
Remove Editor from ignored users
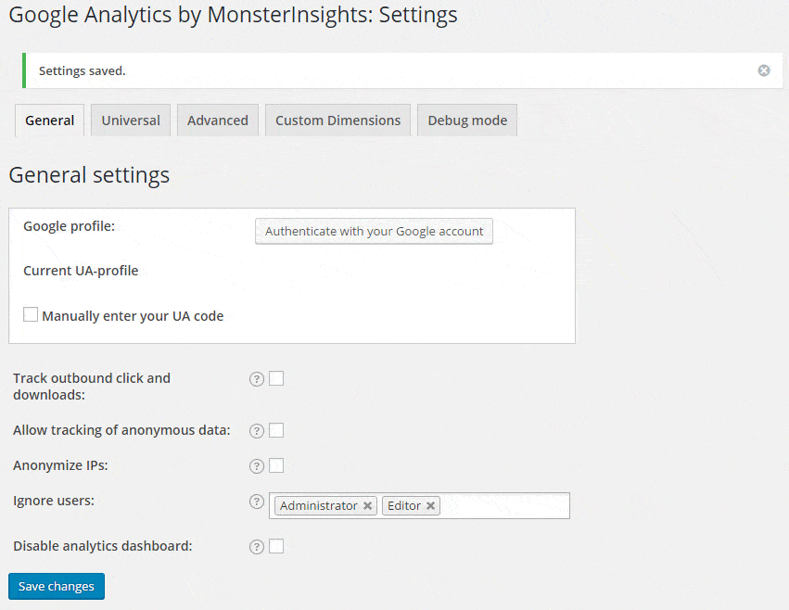click(x=431, y=506)
